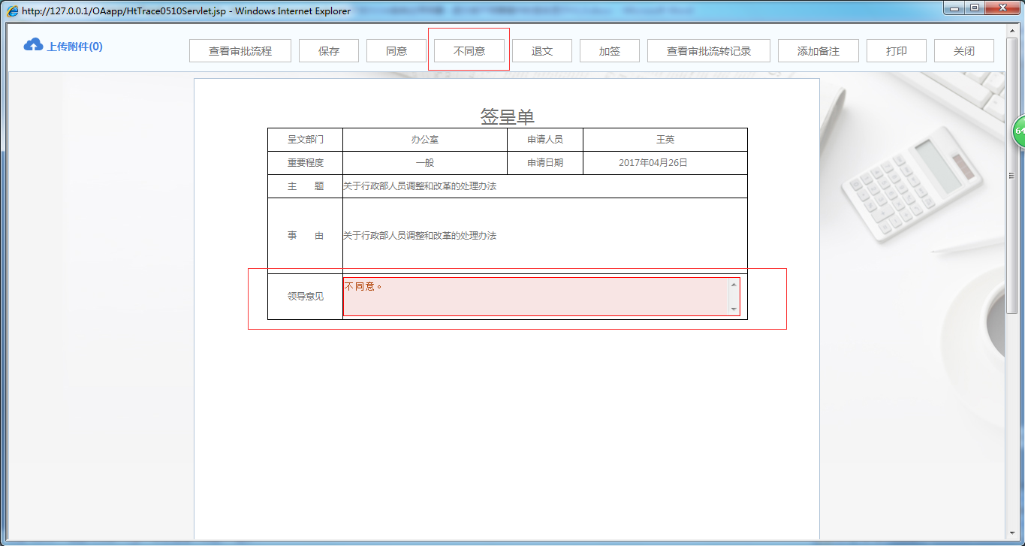Add a countersign with 加签
Screen dimensions: 1025x546
(x=609, y=50)
